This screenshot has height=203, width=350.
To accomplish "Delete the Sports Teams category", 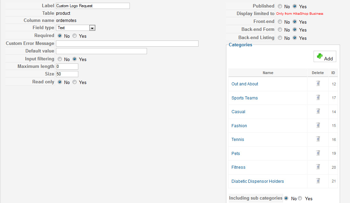I will pos(318,98).
